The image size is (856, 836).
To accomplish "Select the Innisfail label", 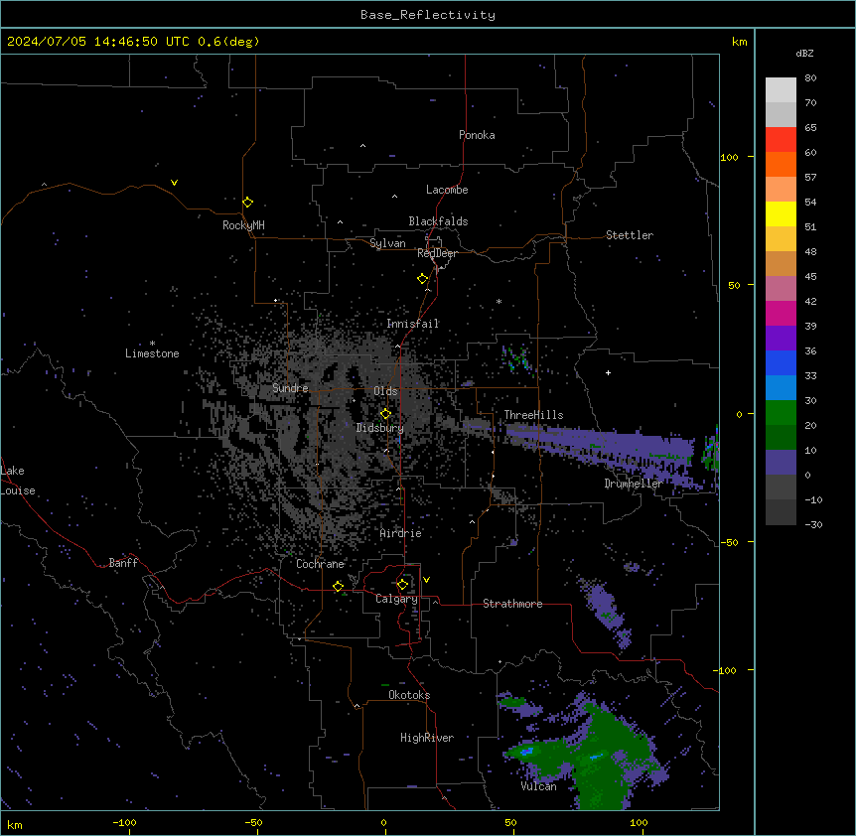I will pyautogui.click(x=413, y=324).
